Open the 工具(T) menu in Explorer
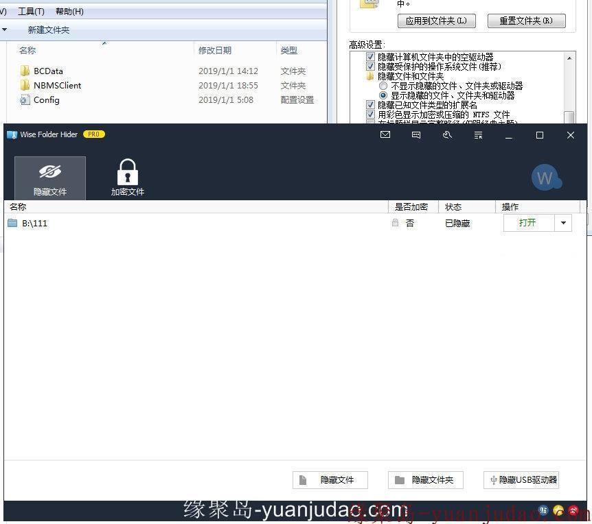Screen dimensions: 592x524 tap(31, 12)
